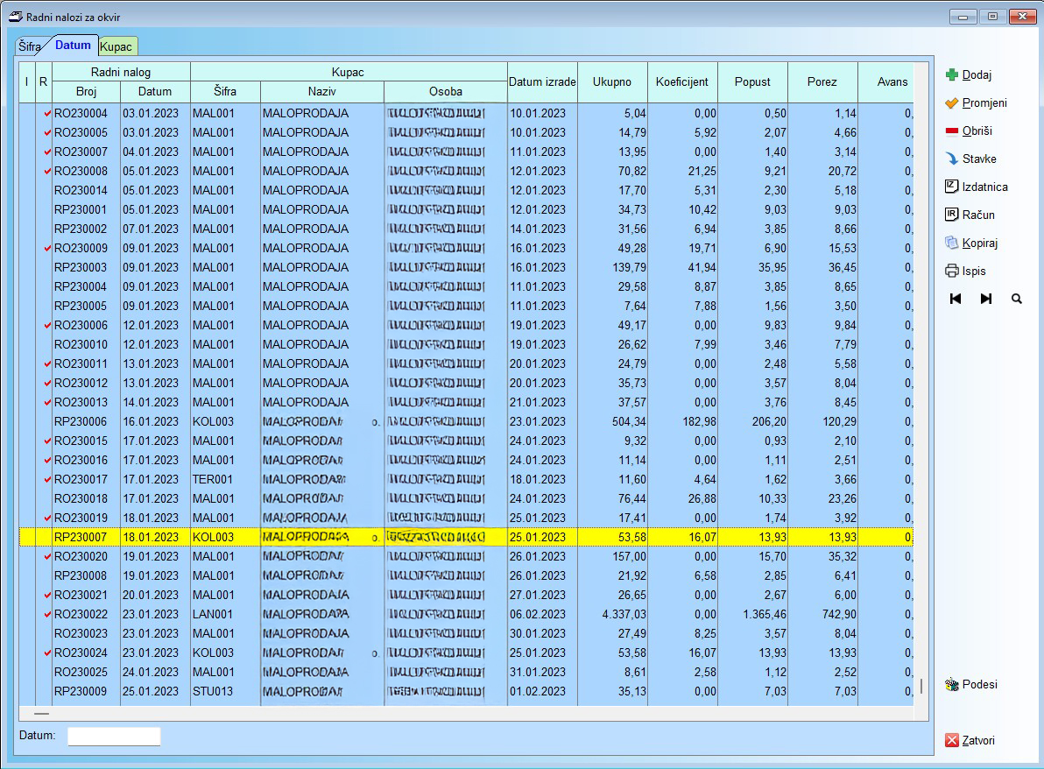Click the Izdatnica document icon
Image resolution: width=1044 pixels, height=769 pixels.
click(952, 187)
